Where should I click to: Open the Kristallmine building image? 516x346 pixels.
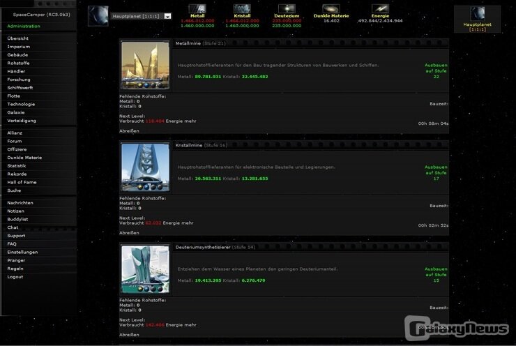coord(145,167)
